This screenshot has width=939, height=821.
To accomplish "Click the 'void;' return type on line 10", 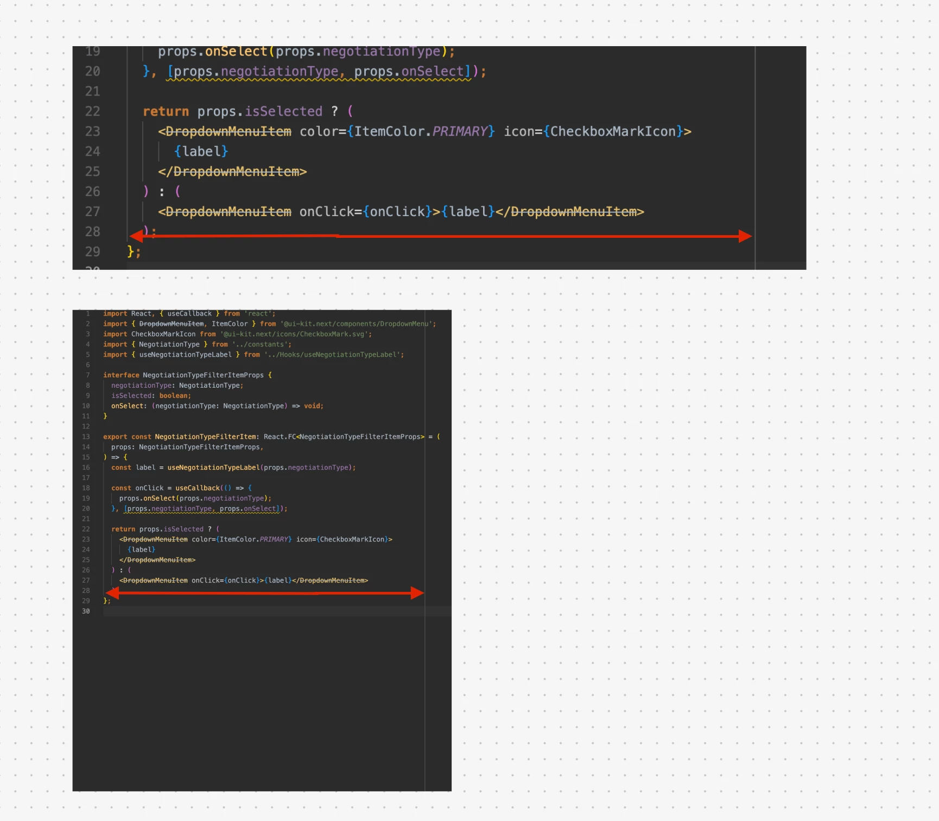I will [x=313, y=406].
